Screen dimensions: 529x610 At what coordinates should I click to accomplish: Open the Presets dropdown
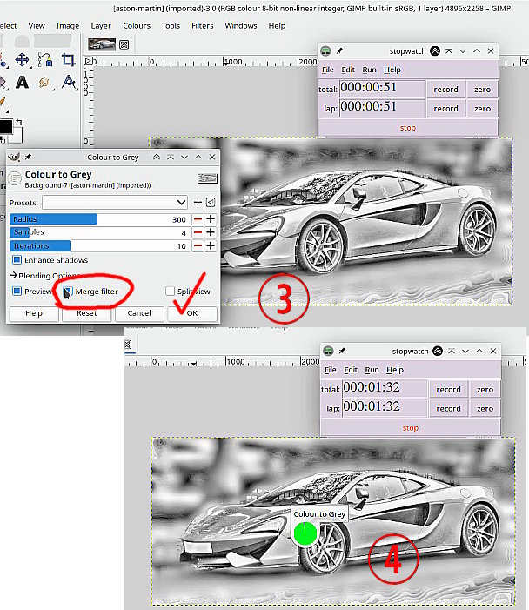click(115, 202)
